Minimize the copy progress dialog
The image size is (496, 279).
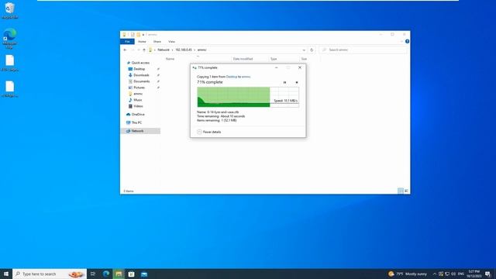pyautogui.click(x=277, y=67)
